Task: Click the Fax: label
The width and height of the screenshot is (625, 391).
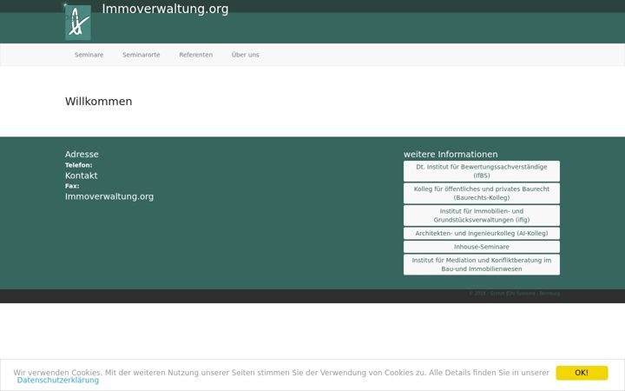Action: pyautogui.click(x=72, y=186)
